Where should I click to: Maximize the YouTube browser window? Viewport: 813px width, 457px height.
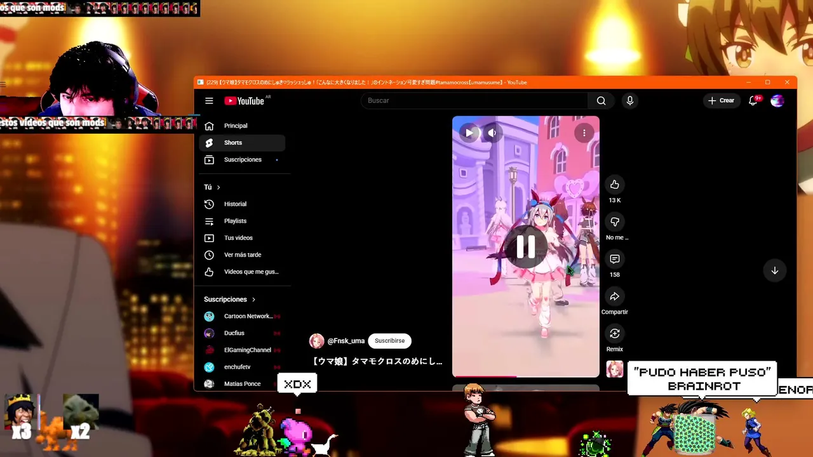767,82
